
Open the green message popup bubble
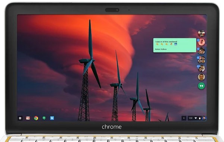tap(175, 45)
